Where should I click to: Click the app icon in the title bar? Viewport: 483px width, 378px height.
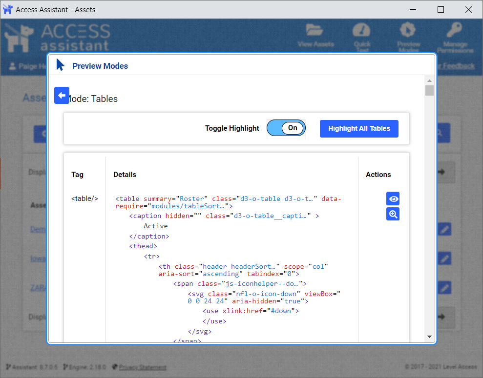(x=8, y=10)
